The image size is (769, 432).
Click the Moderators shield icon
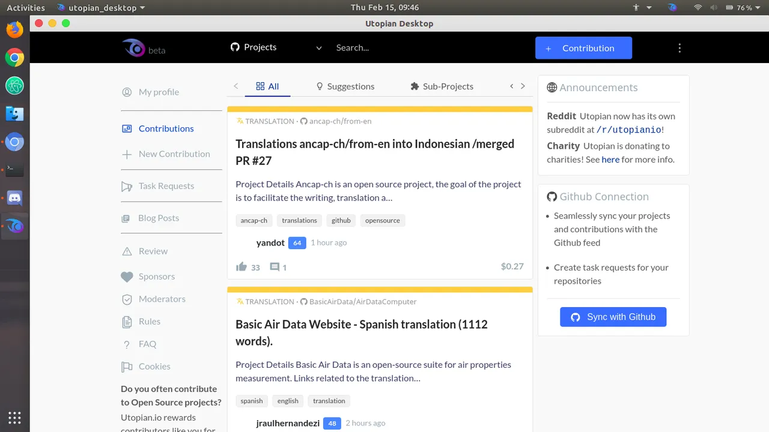point(127,299)
